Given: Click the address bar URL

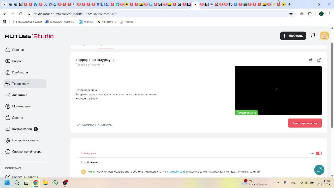Looking at the screenshot, I should click(x=75, y=14).
